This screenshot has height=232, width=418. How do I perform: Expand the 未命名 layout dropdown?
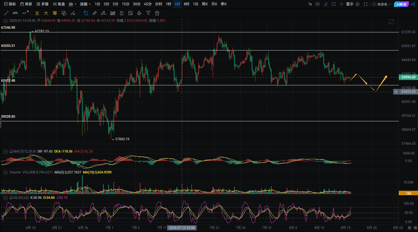coord(382,4)
